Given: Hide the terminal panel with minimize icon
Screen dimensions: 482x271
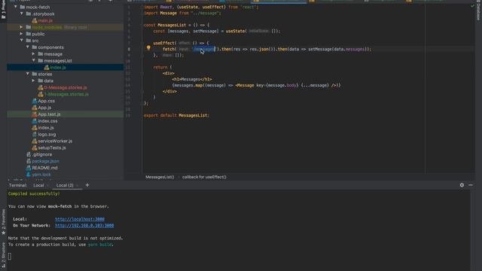Looking at the screenshot, I should pos(471,185).
